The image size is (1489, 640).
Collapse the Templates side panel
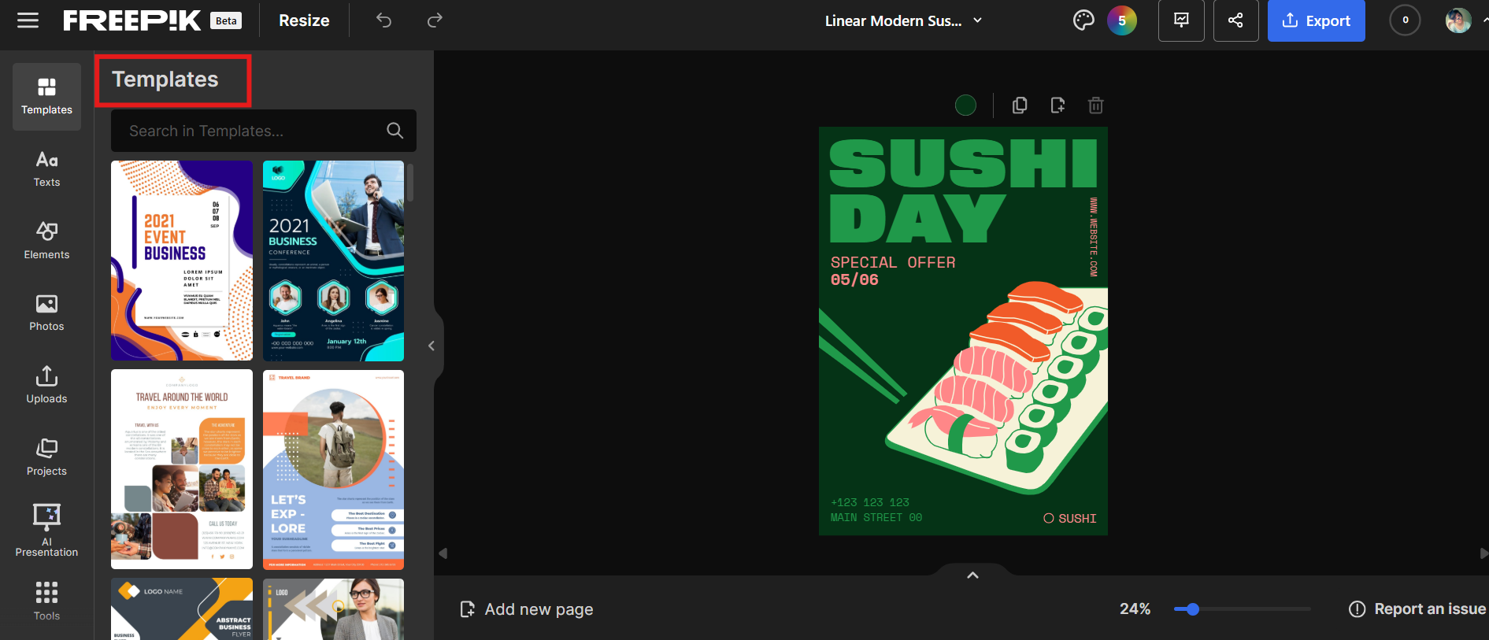(x=432, y=346)
